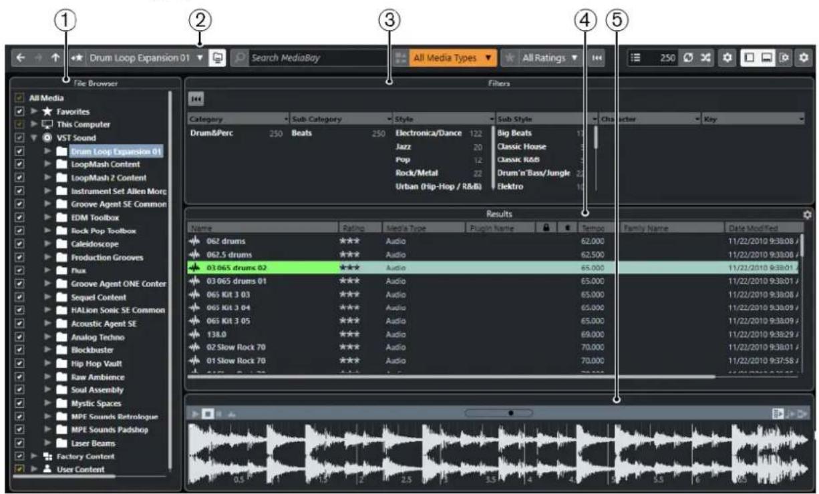The width and height of the screenshot is (819, 494).
Task: Adjust the preview level slider
Action: click(499, 413)
